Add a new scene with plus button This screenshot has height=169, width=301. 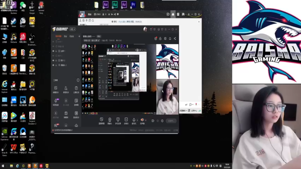point(79,36)
